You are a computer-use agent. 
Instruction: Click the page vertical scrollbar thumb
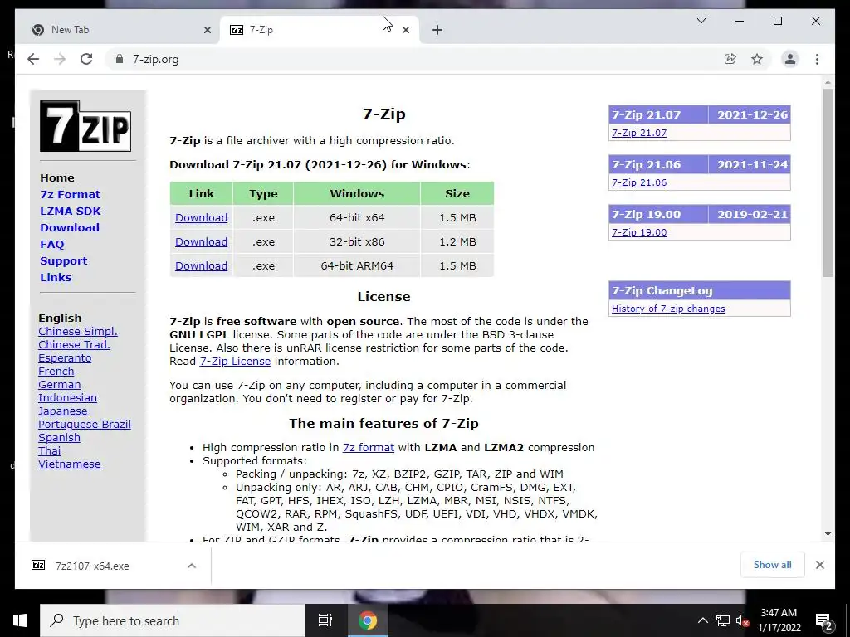[828, 183]
